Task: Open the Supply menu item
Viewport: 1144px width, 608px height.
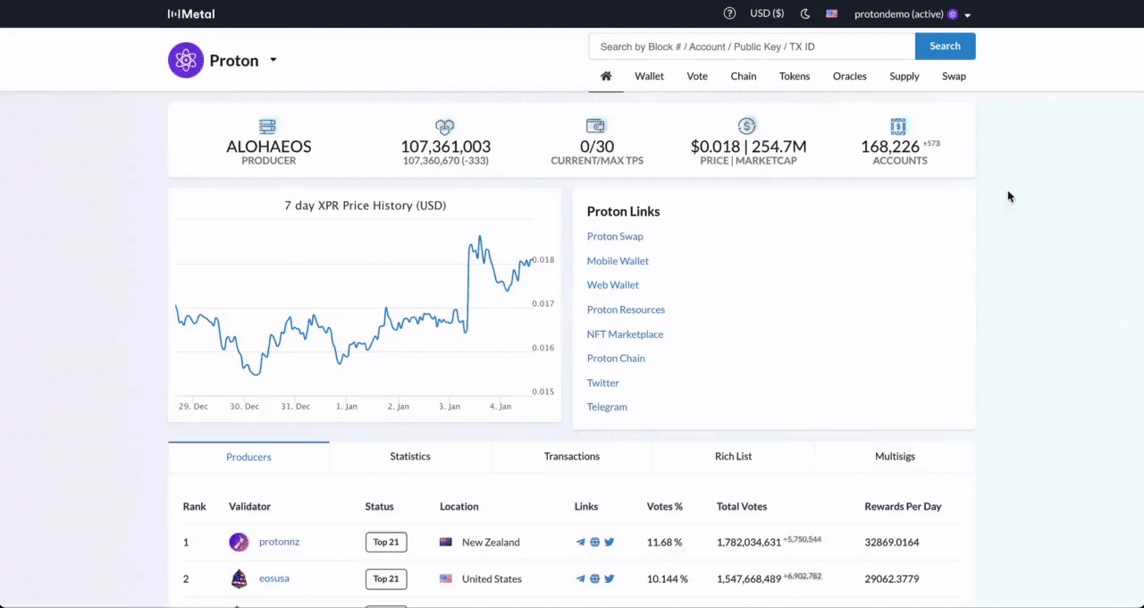Action: 904,76
